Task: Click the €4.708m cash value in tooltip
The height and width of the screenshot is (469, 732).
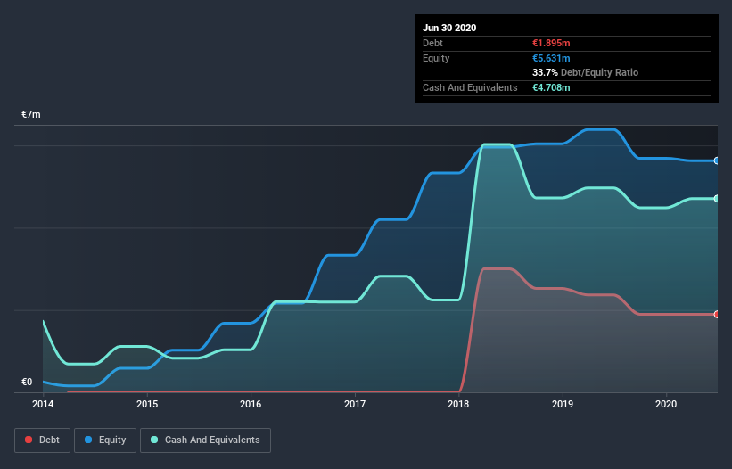Action: [551, 87]
